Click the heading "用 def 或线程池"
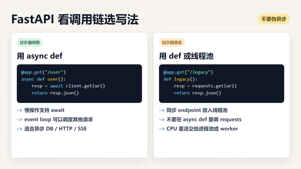 186,56
